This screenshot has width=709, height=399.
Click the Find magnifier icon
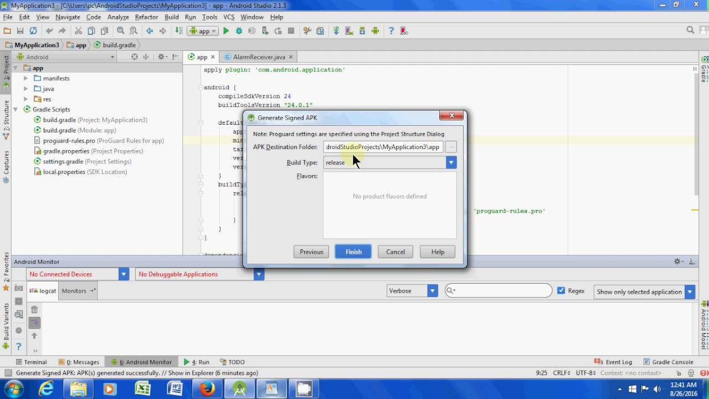[120, 31]
